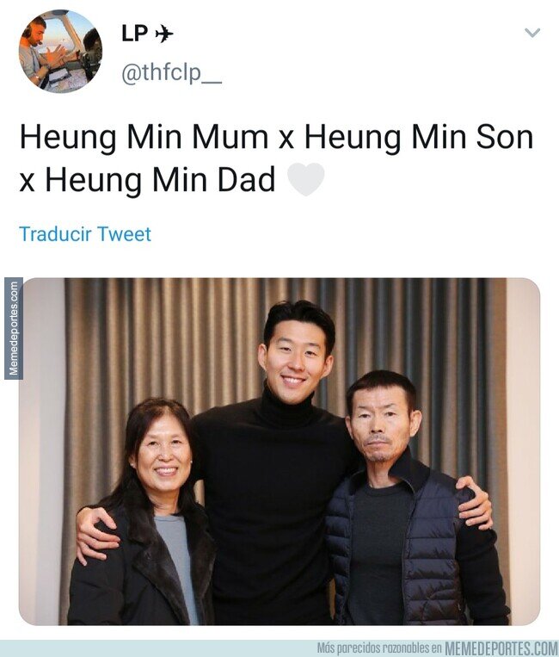Click the airplane emoji beside LP
559x657 pixels.
(x=164, y=34)
